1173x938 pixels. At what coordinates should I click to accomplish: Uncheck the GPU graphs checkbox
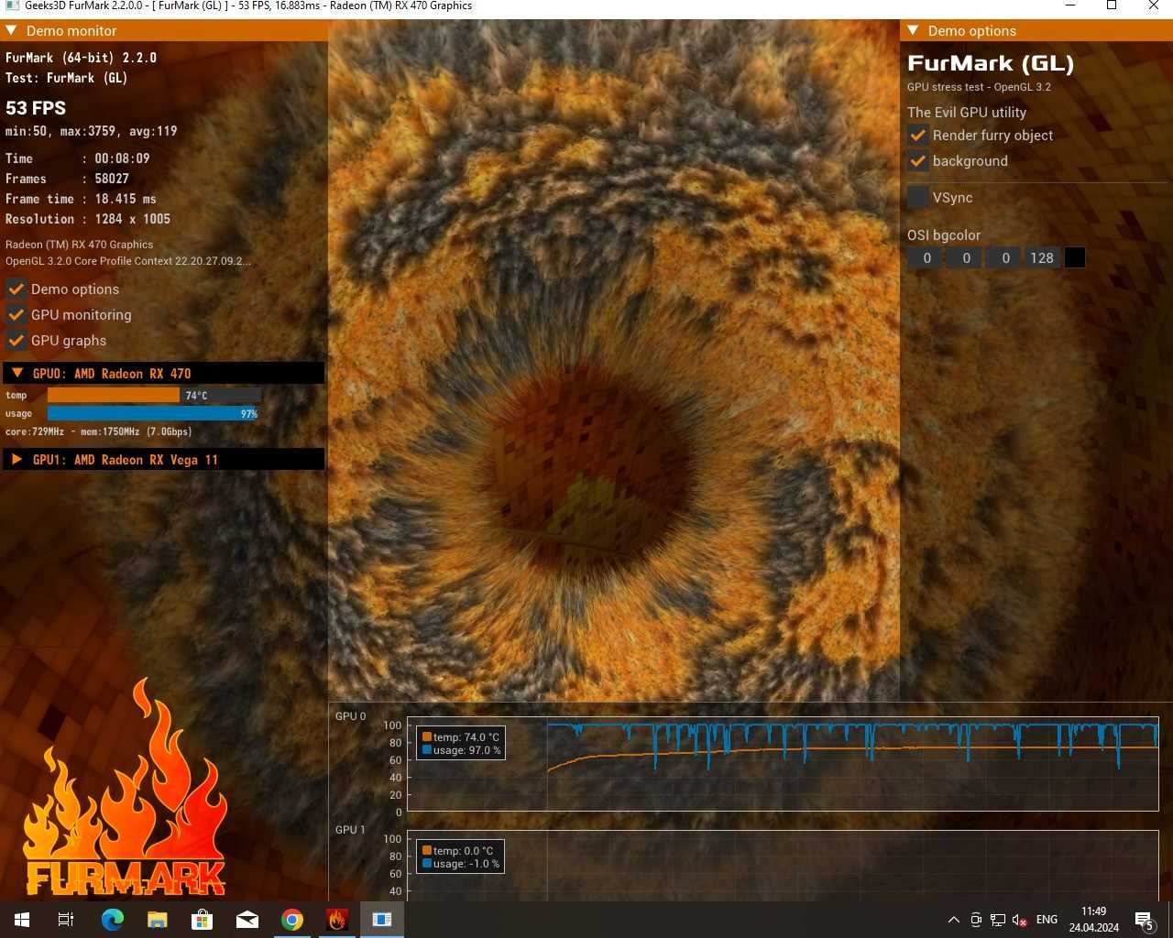pyautogui.click(x=16, y=340)
